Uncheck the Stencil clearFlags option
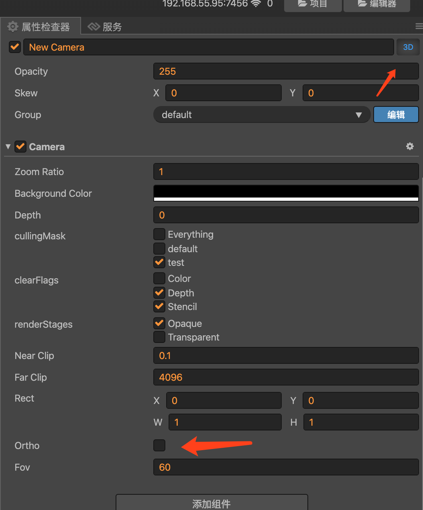 tap(159, 306)
